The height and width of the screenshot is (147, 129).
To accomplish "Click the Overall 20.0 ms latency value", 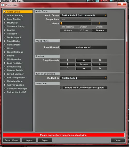I will pos(100,31).
